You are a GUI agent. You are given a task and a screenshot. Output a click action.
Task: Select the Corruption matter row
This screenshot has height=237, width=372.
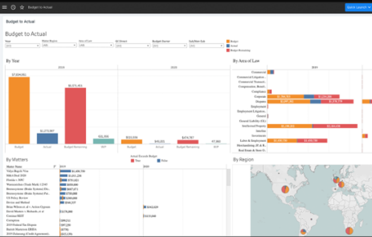tap(13, 220)
